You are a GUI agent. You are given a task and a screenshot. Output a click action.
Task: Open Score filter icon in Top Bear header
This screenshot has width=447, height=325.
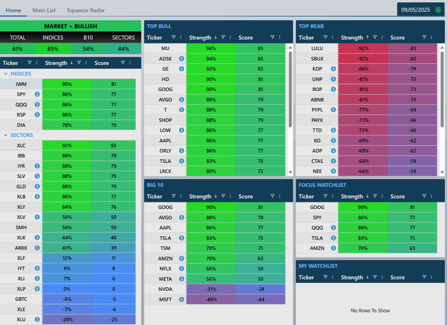pos(424,37)
